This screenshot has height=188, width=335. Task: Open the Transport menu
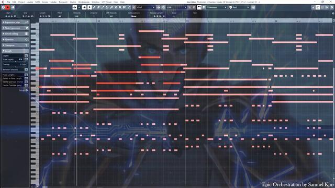coord(63,2)
